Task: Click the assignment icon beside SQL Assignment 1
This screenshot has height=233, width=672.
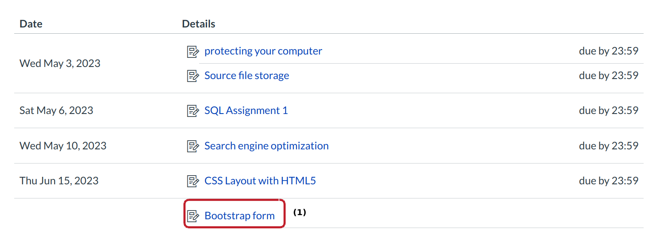Action: (x=192, y=111)
